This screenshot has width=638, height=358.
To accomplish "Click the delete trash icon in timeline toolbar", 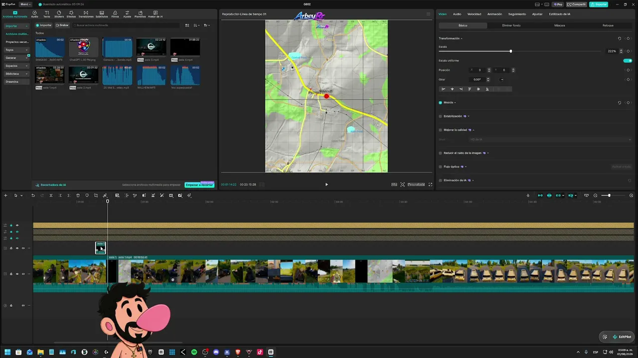I will 78,195.
